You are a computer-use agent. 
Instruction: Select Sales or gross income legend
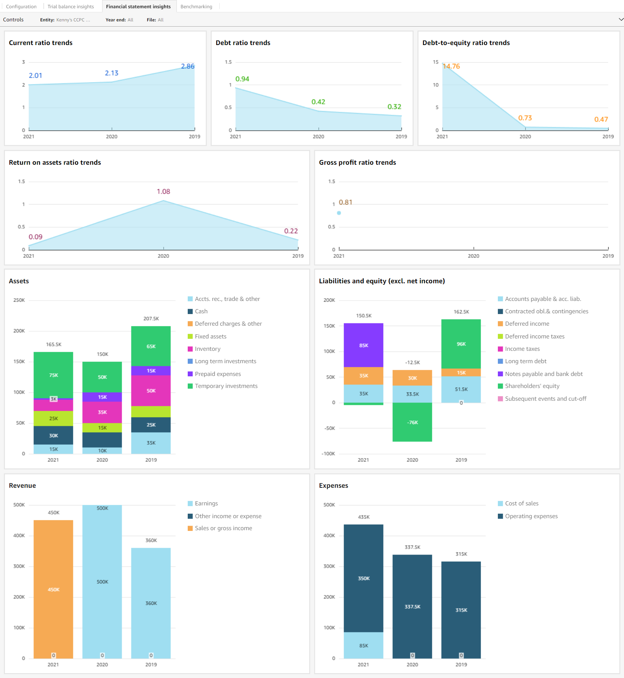coord(223,528)
